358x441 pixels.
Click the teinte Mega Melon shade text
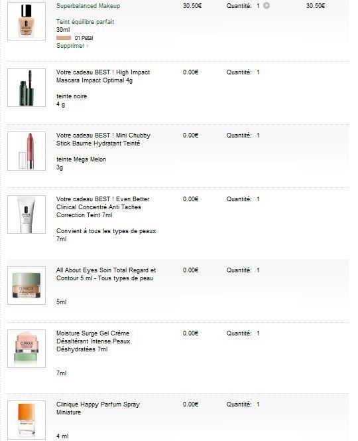click(x=81, y=159)
